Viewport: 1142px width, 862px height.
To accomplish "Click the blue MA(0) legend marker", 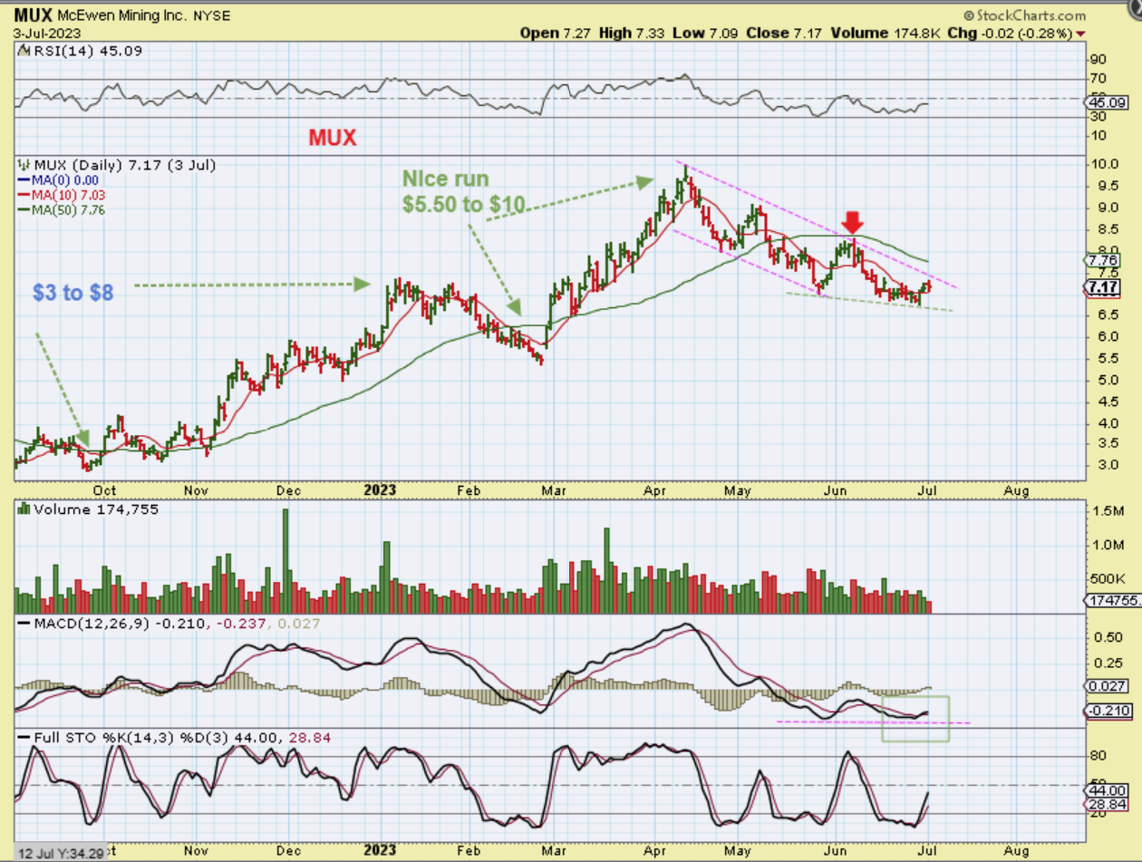I will [24, 179].
